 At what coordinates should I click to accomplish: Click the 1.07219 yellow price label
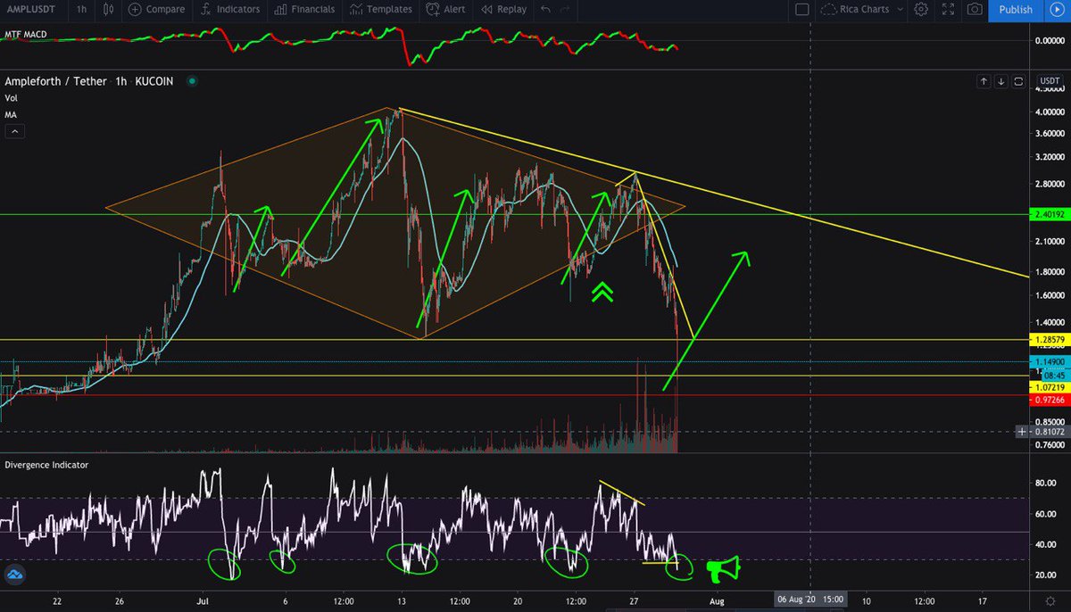pos(1048,389)
